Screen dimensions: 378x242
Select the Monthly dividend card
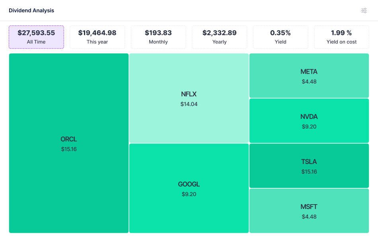[x=158, y=37]
